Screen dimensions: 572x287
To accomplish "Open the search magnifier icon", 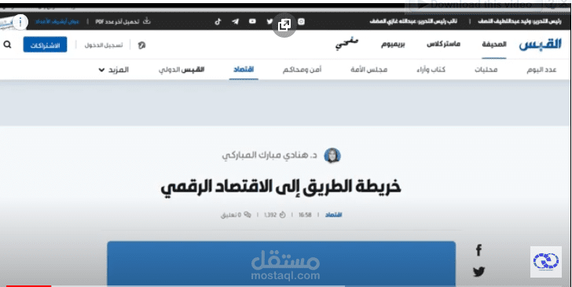I will point(7,45).
